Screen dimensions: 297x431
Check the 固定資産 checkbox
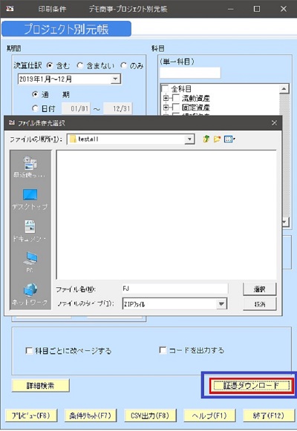pyautogui.click(x=176, y=108)
